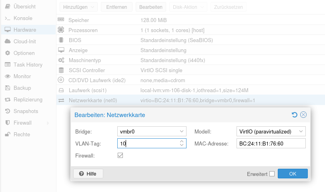This screenshot has width=325, height=192.
Task: Select the Snapshots sidebar item
Action: (x=26, y=111)
